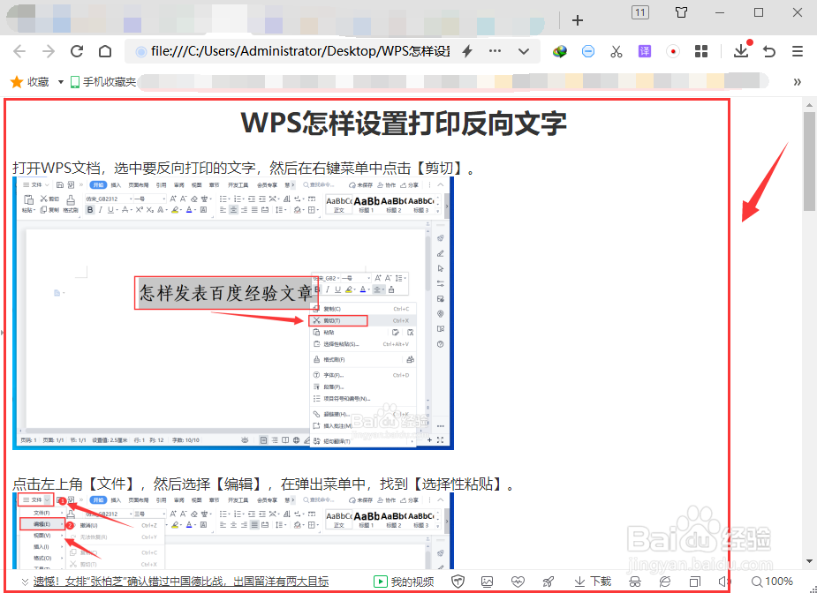Go forward to the next page
This screenshot has width=817, height=593.
point(49,51)
